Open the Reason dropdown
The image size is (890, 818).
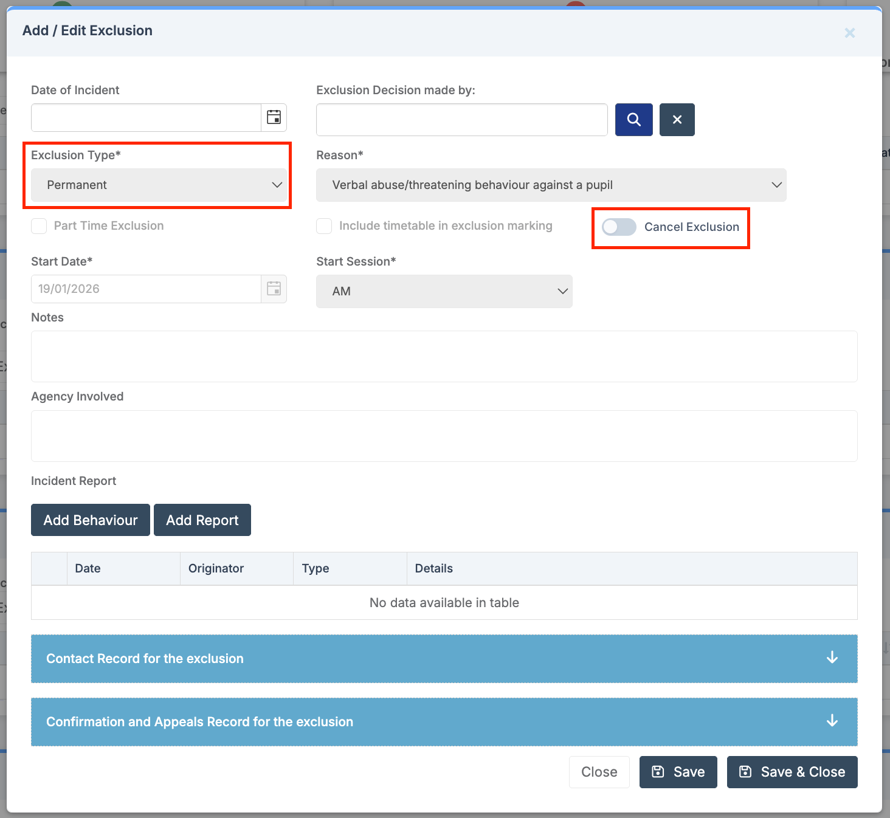[x=551, y=185]
